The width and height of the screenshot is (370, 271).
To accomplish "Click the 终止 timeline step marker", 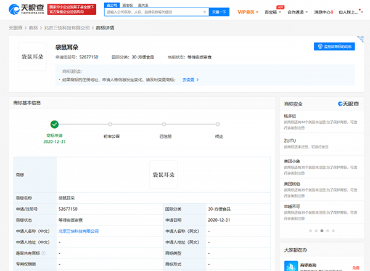I will [218, 124].
